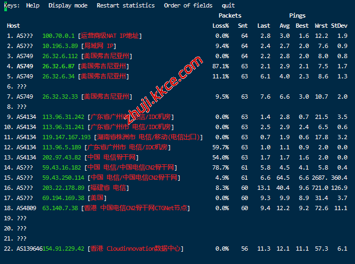
Task: Click the Snt column header
Action: pos(243,26)
